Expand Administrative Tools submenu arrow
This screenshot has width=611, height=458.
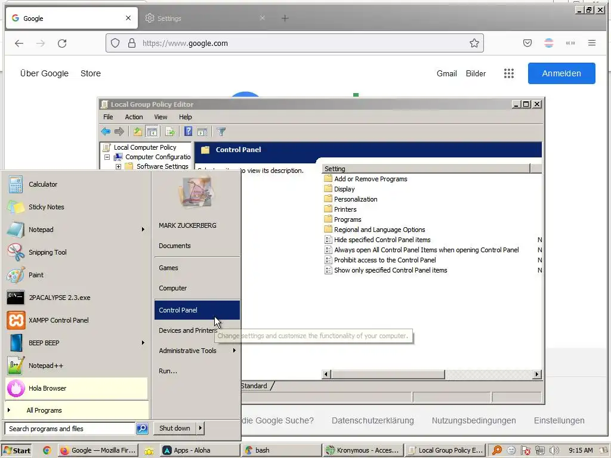234,351
